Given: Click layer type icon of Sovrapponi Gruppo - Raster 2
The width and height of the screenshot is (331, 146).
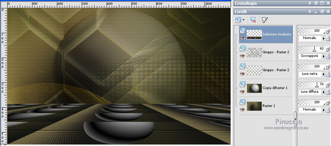Looking at the screenshot, I should (x=243, y=49).
